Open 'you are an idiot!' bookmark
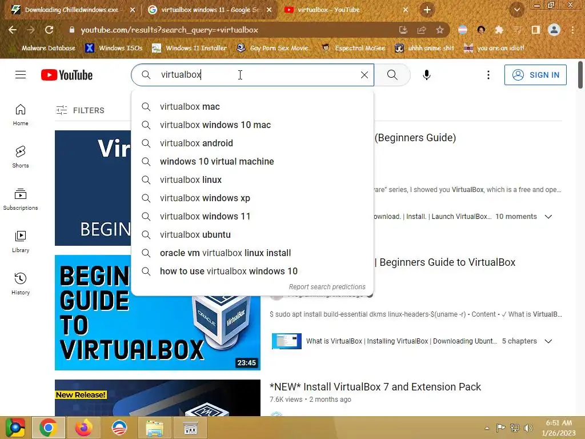The width and height of the screenshot is (585, 439). 494,48
